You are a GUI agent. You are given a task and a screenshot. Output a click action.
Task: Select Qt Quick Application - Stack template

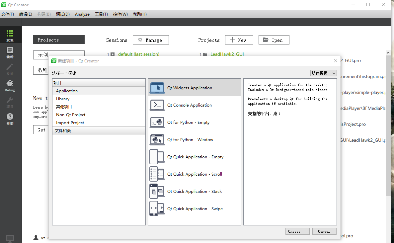194,192
